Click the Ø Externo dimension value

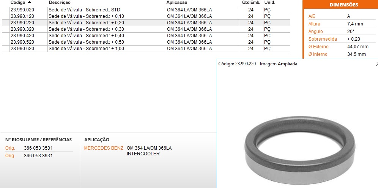(358, 47)
